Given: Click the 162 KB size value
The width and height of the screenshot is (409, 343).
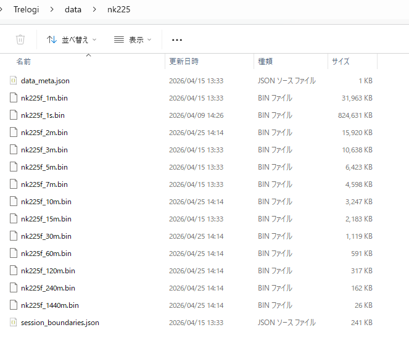Looking at the screenshot, I should (361, 288).
